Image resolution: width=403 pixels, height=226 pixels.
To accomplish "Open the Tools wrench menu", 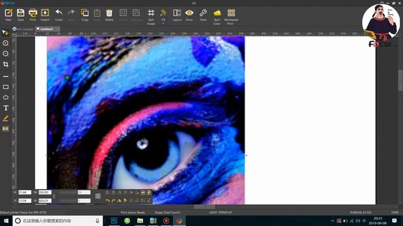I will point(203,15).
